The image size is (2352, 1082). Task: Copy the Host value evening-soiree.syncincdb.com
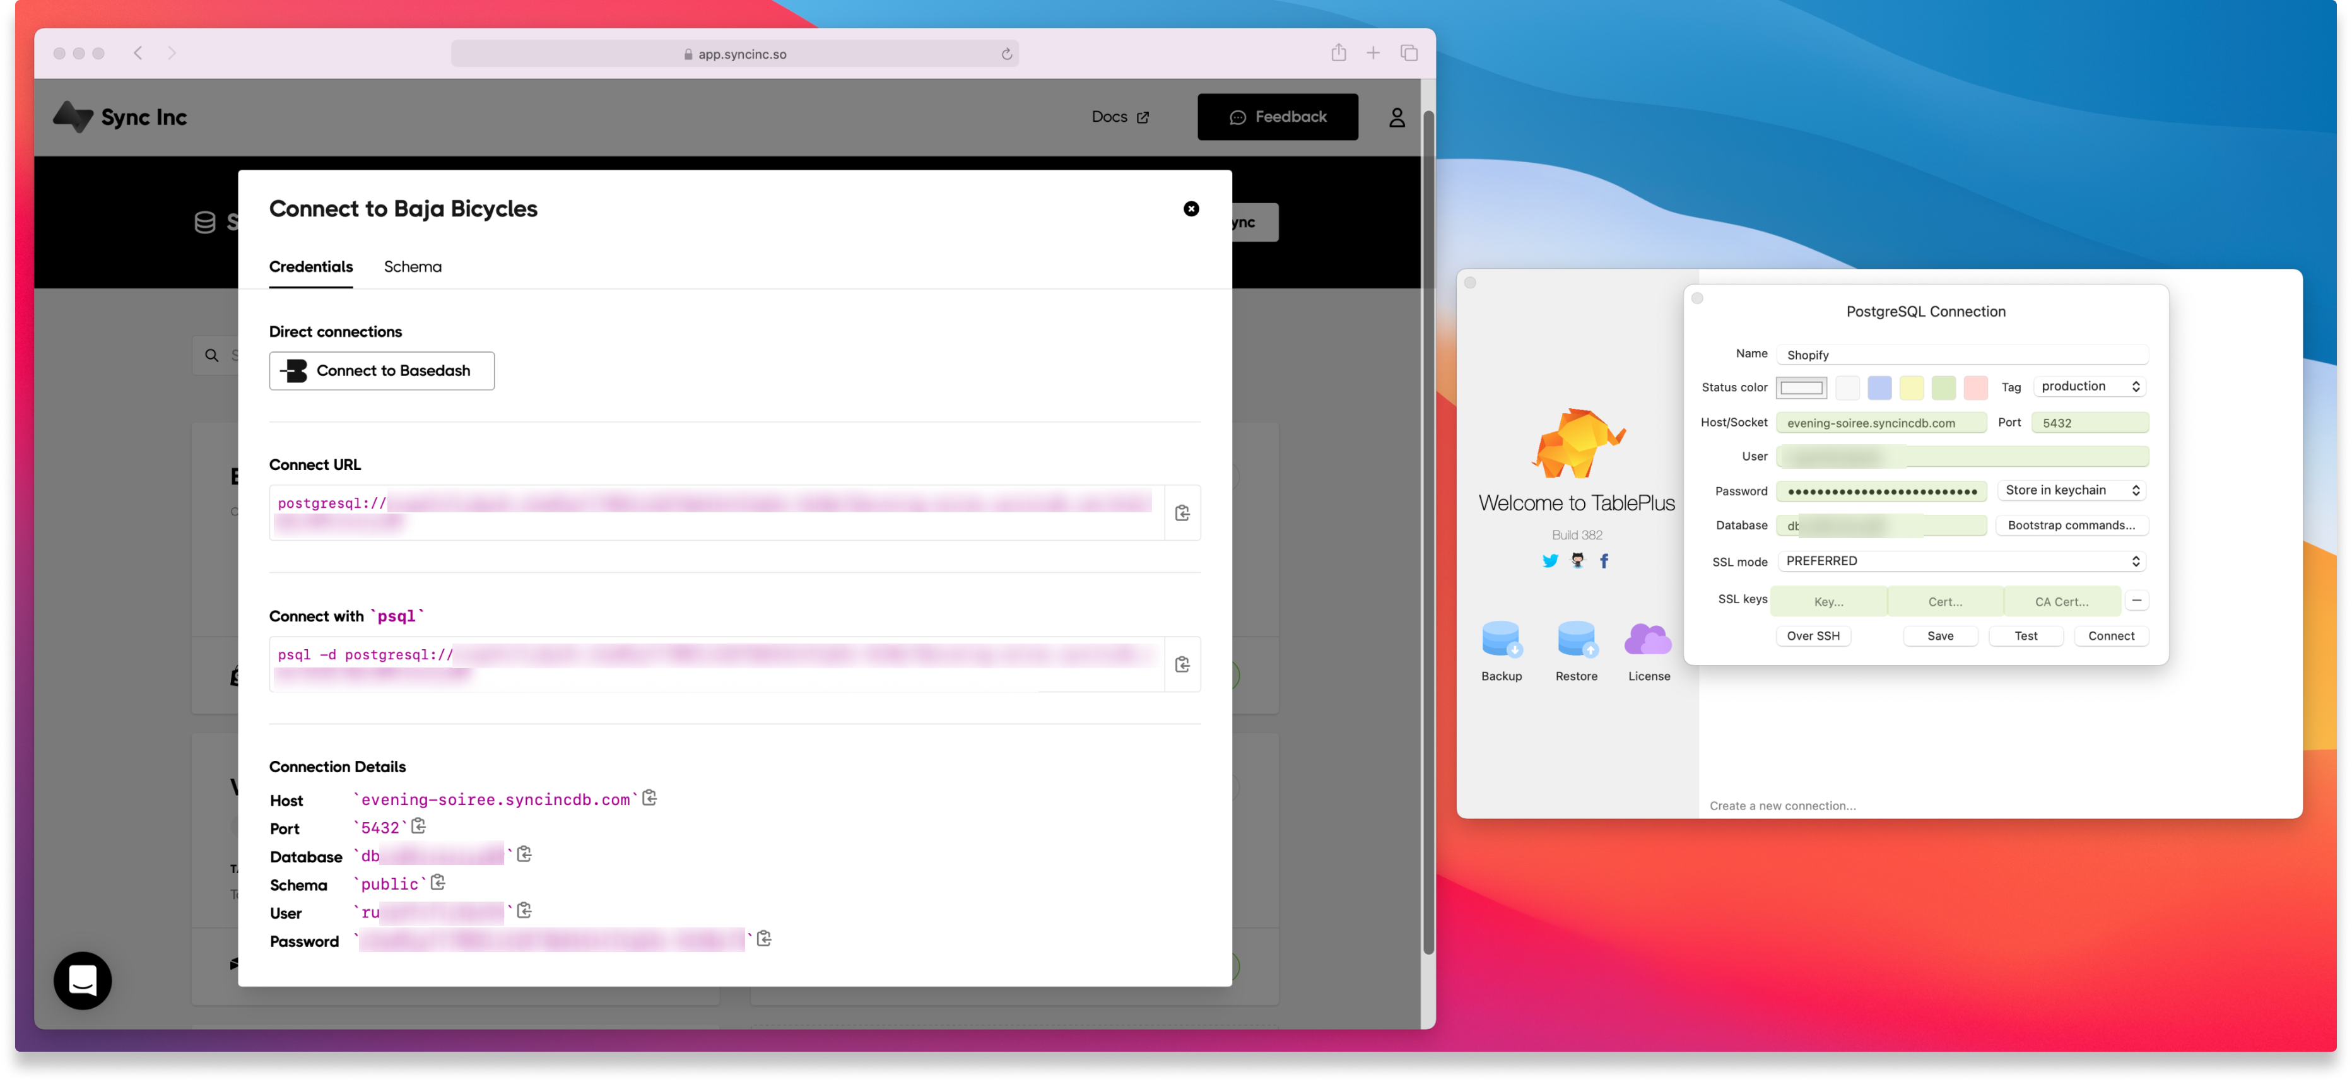649,797
